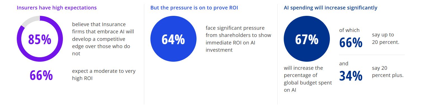
Task: Click the 67% dark blue circle
Action: [307, 39]
